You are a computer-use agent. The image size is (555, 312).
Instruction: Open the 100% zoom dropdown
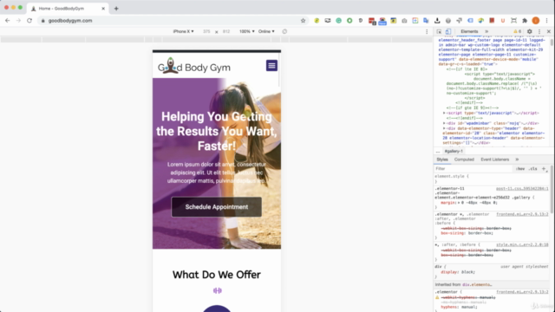pyautogui.click(x=246, y=31)
